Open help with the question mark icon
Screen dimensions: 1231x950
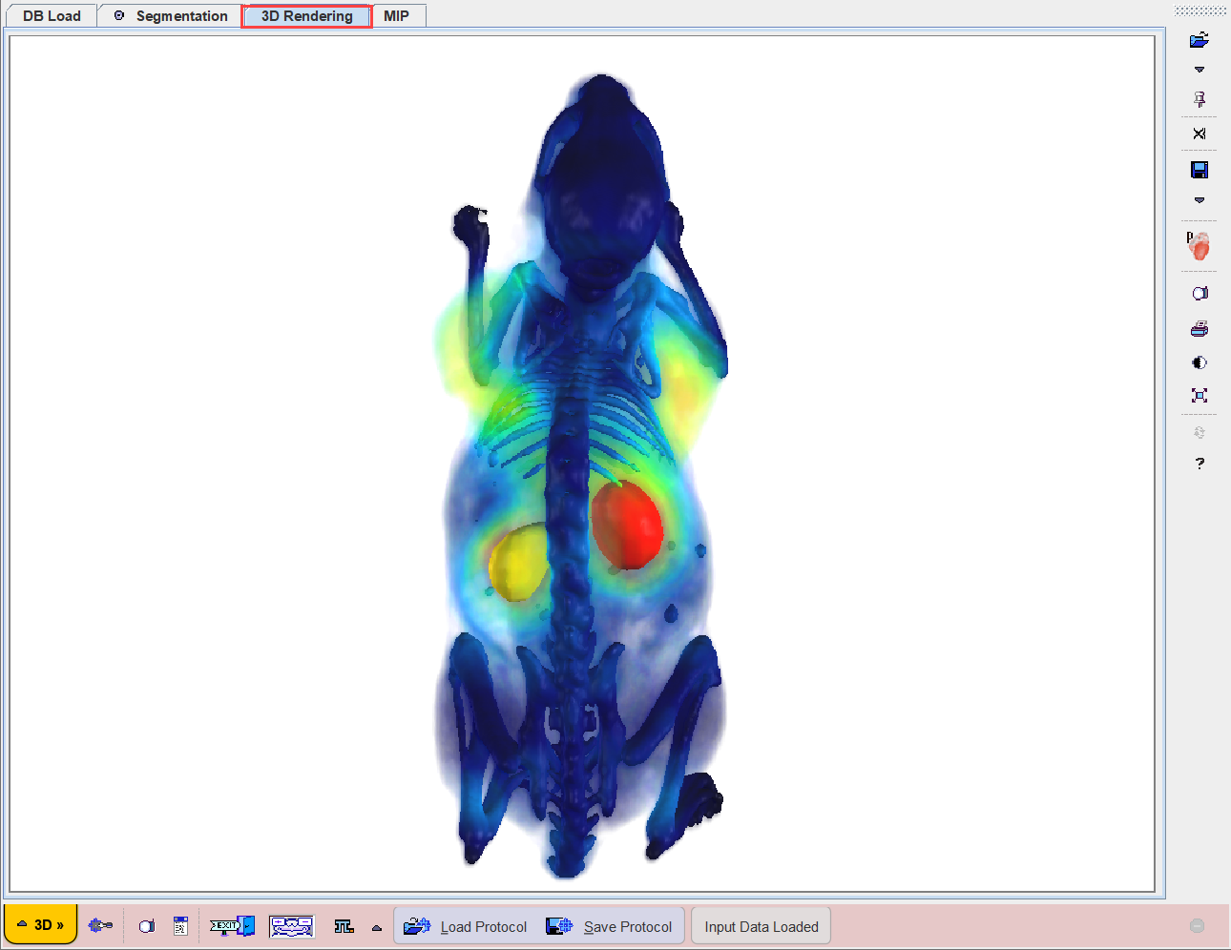(1200, 464)
